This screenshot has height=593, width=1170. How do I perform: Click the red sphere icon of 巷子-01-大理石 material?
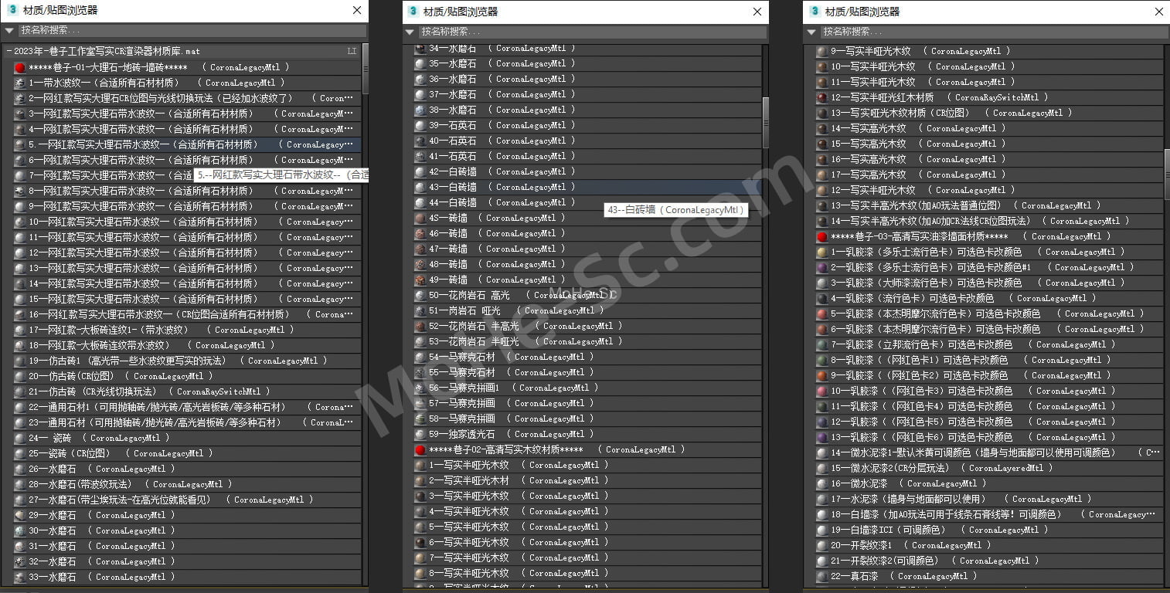click(17, 67)
